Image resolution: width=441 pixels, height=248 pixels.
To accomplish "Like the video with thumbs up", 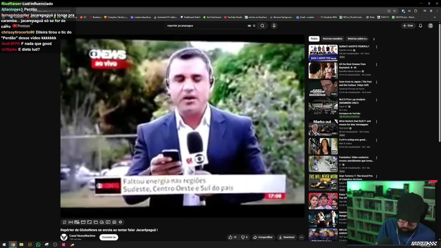I will click(233, 237).
